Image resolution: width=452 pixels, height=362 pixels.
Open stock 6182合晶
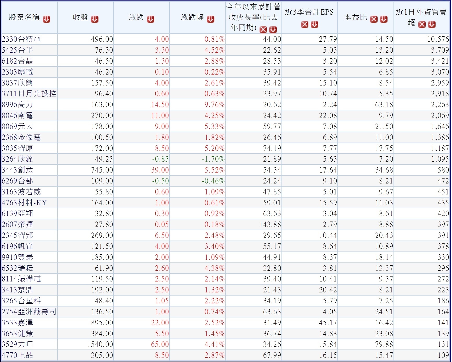(17, 61)
